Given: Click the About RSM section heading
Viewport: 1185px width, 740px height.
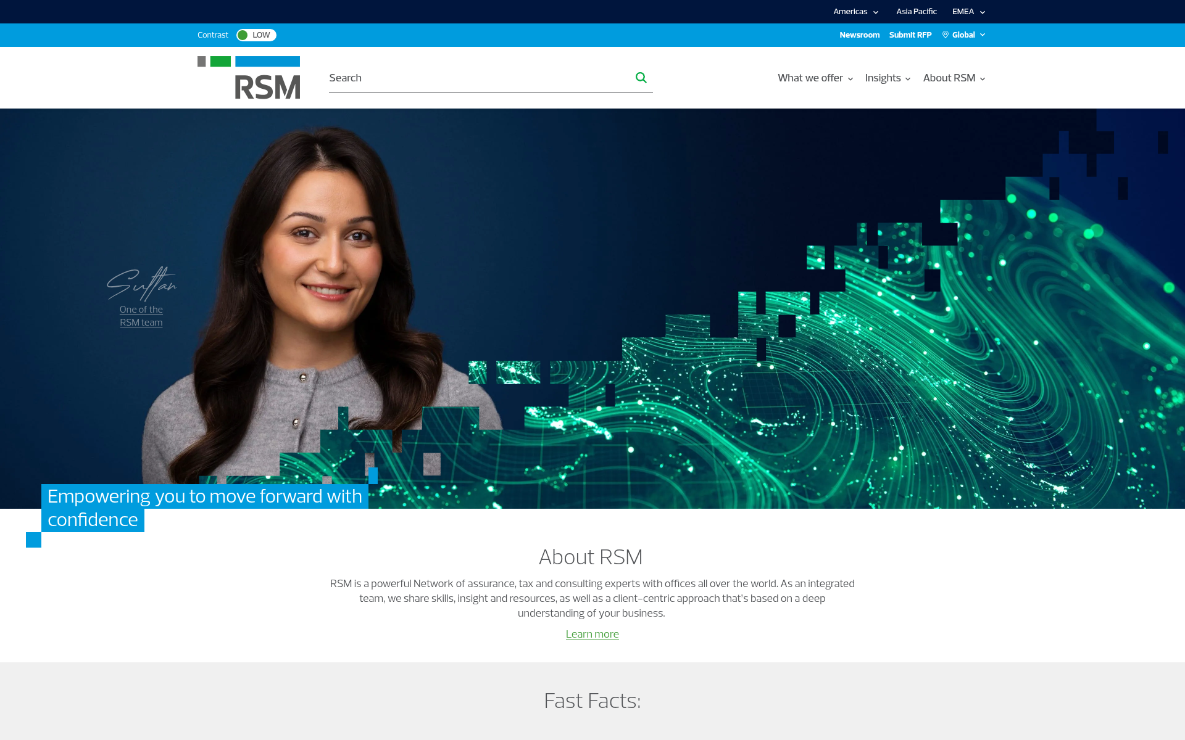Looking at the screenshot, I should 591,557.
